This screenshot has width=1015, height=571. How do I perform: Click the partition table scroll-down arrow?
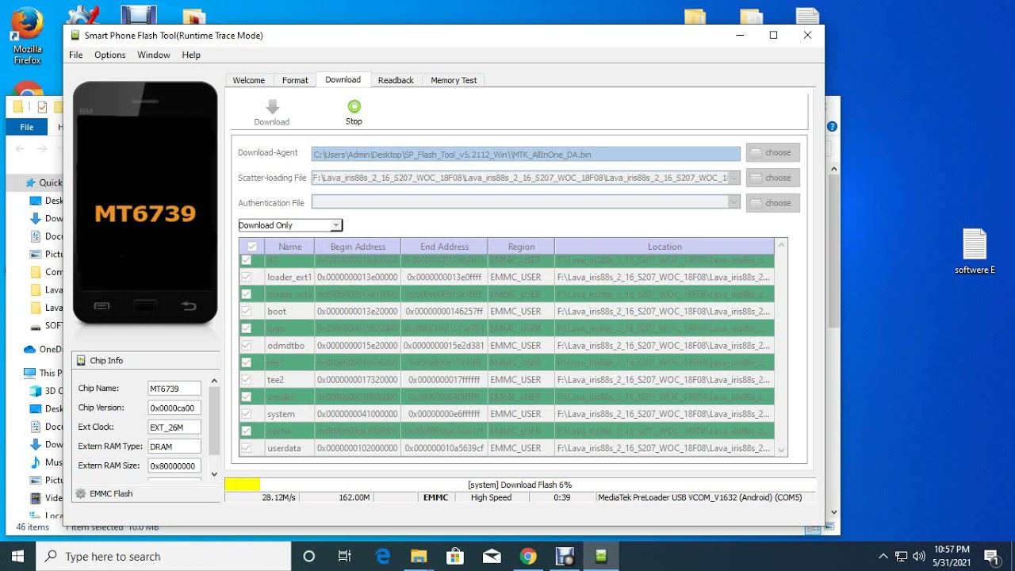tap(781, 450)
